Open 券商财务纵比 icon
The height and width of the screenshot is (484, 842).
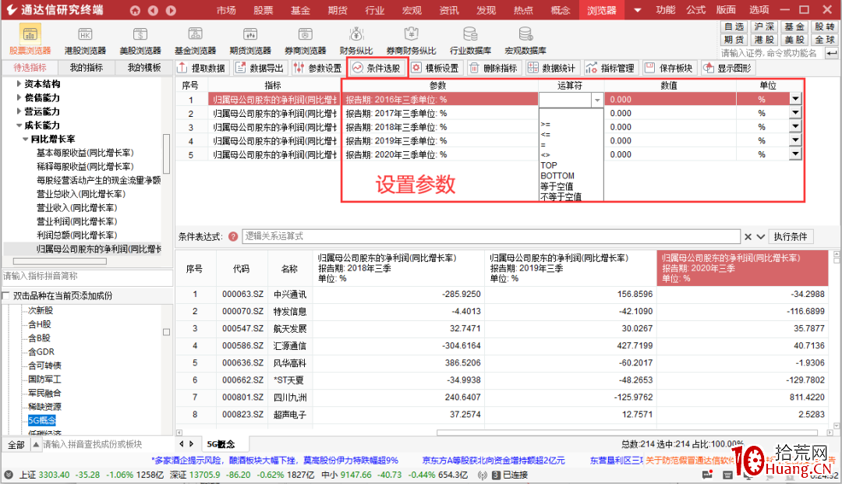pos(412,41)
